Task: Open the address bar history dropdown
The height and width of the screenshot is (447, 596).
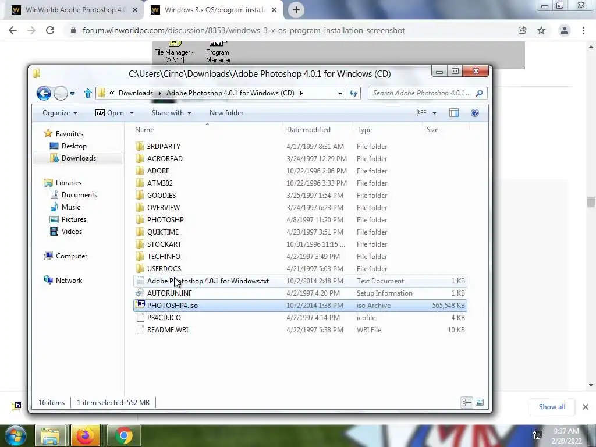Action: [x=340, y=93]
